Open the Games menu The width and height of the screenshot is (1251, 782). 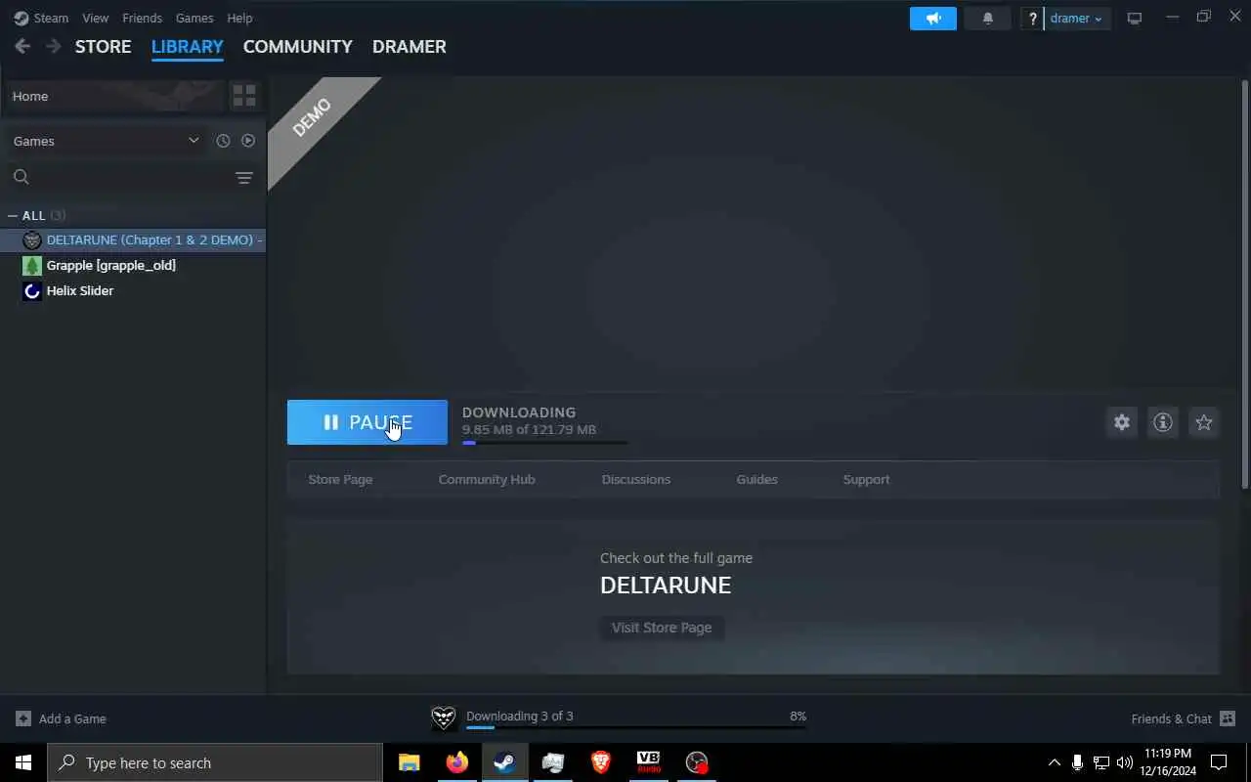194,18
